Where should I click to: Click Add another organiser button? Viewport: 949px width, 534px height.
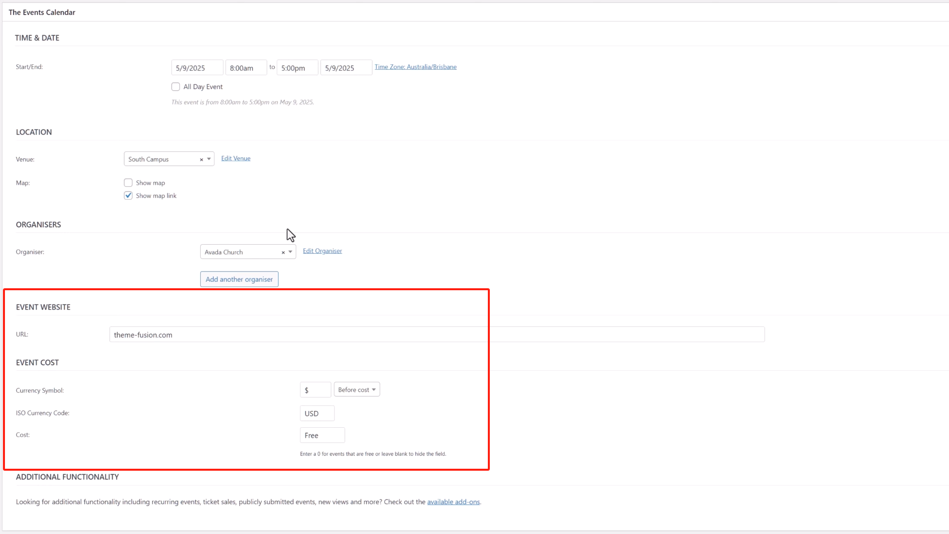[239, 279]
